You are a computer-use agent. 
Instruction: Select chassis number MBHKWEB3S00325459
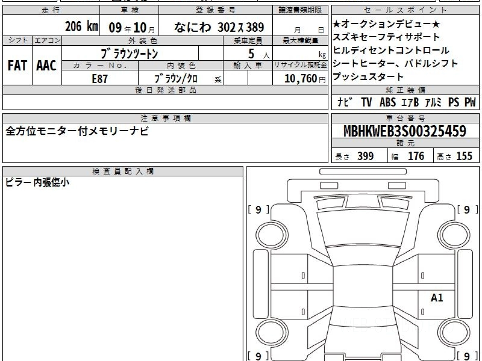[405, 131]
